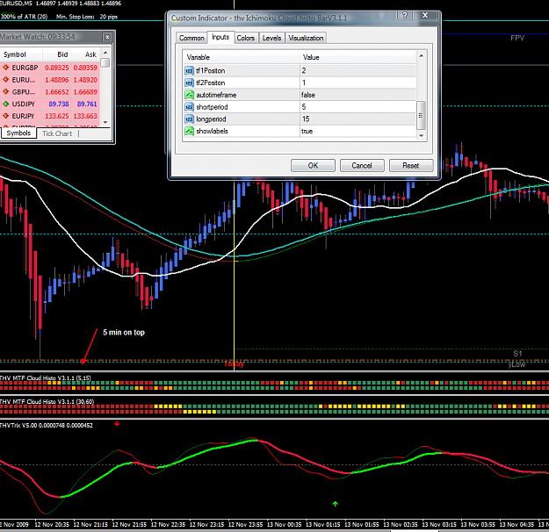Click the EURGBP down-arrow symbol icon
The height and width of the screenshot is (532, 549).
click(x=5, y=68)
